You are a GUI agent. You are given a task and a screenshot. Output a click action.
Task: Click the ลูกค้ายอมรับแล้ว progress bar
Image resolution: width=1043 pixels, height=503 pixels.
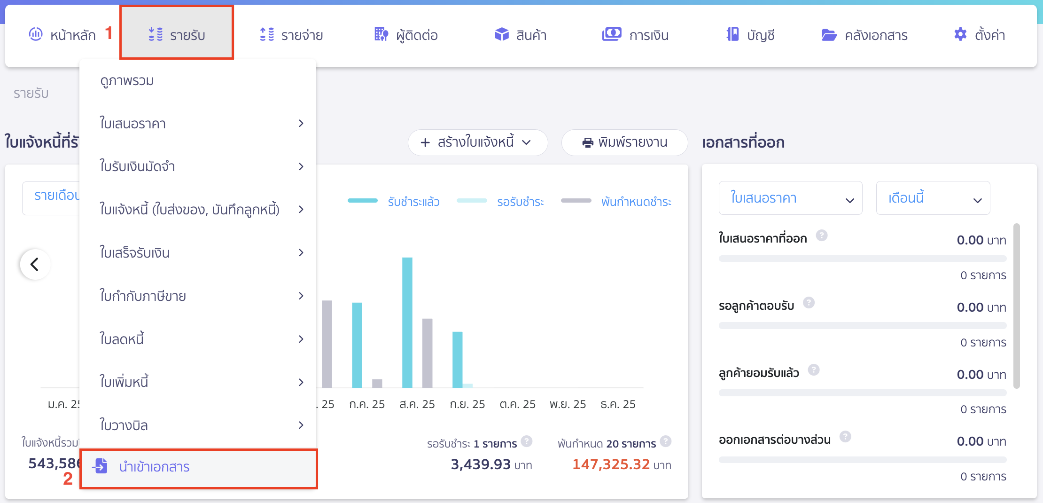click(x=862, y=393)
